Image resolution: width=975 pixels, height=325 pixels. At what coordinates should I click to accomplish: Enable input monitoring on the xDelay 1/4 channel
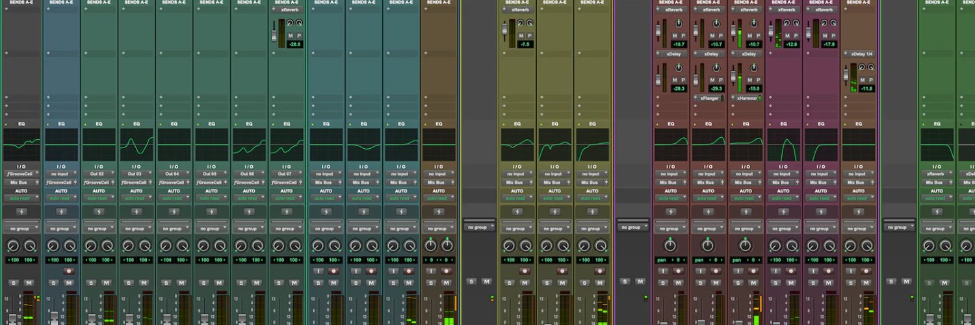coord(851,271)
